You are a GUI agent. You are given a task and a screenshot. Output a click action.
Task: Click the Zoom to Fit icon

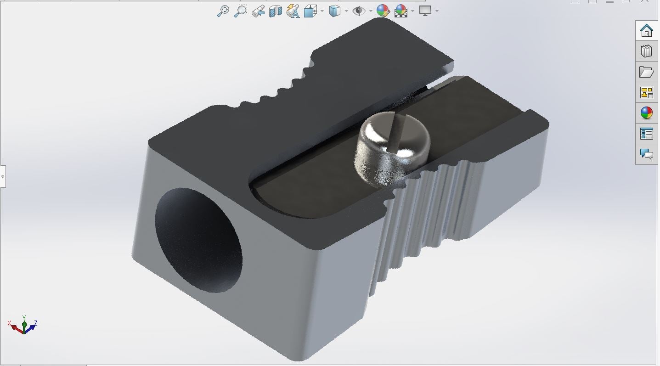tap(223, 11)
